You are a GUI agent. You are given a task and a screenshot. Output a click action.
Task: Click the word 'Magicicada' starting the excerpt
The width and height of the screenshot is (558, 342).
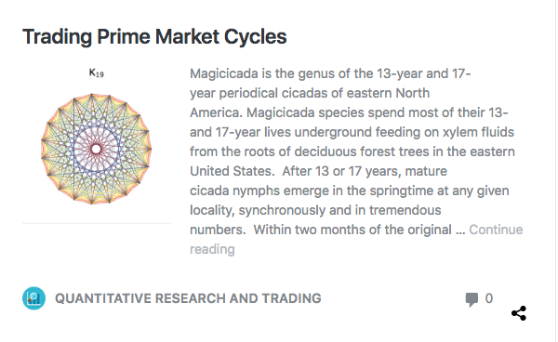tap(223, 74)
